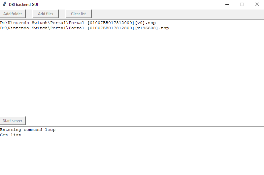Viewport: 264px width, 175px height.
Task: Click empty space in the log output panel
Action: tap(132, 155)
